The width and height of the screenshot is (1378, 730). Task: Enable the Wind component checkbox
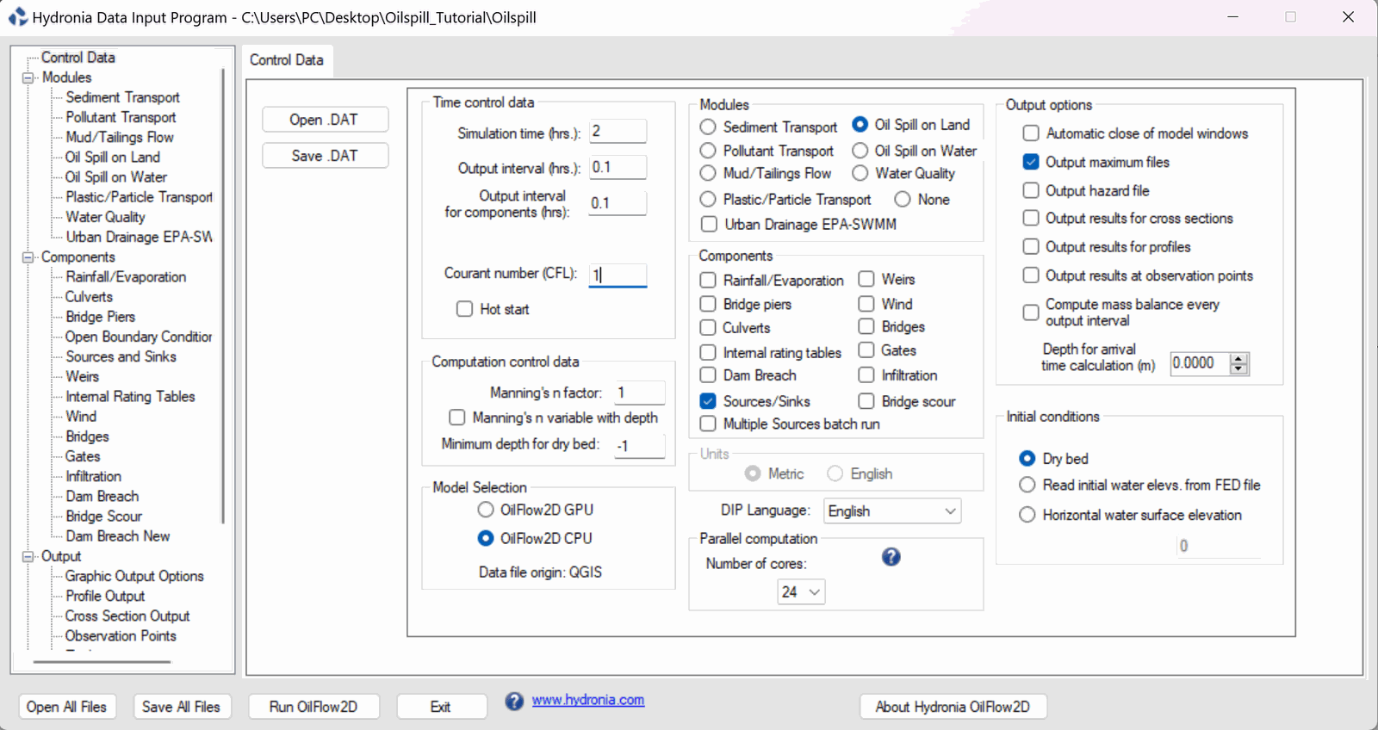pos(866,304)
